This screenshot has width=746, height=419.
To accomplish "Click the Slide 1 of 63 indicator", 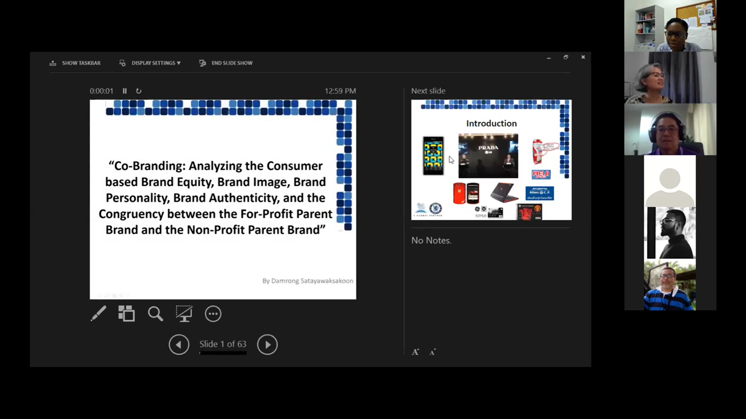I will [x=223, y=344].
